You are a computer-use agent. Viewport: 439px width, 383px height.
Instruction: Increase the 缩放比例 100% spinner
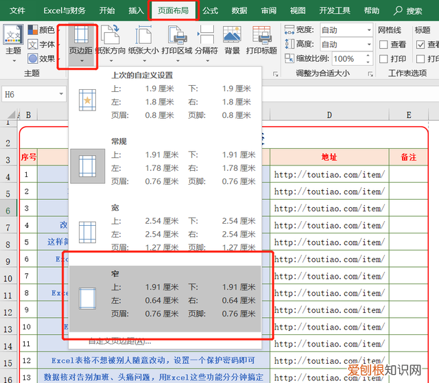click(368, 56)
